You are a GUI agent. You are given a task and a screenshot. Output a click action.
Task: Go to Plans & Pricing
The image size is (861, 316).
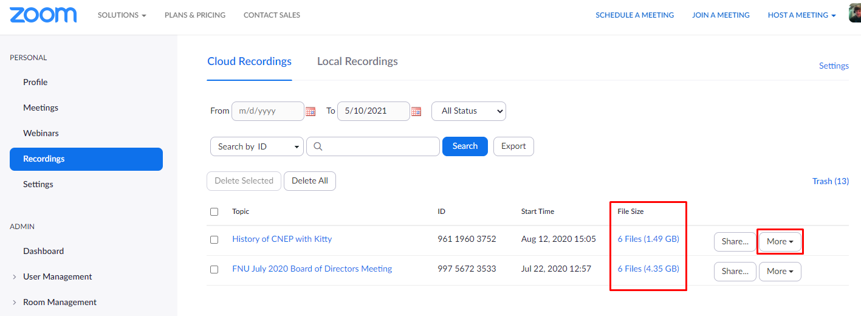(195, 15)
